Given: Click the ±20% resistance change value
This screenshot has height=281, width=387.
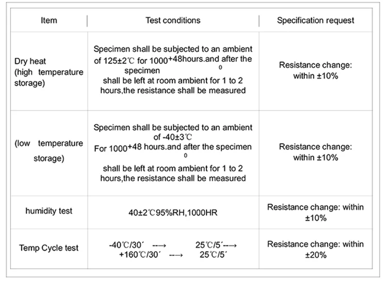Looking at the screenshot, I should tap(315, 255).
